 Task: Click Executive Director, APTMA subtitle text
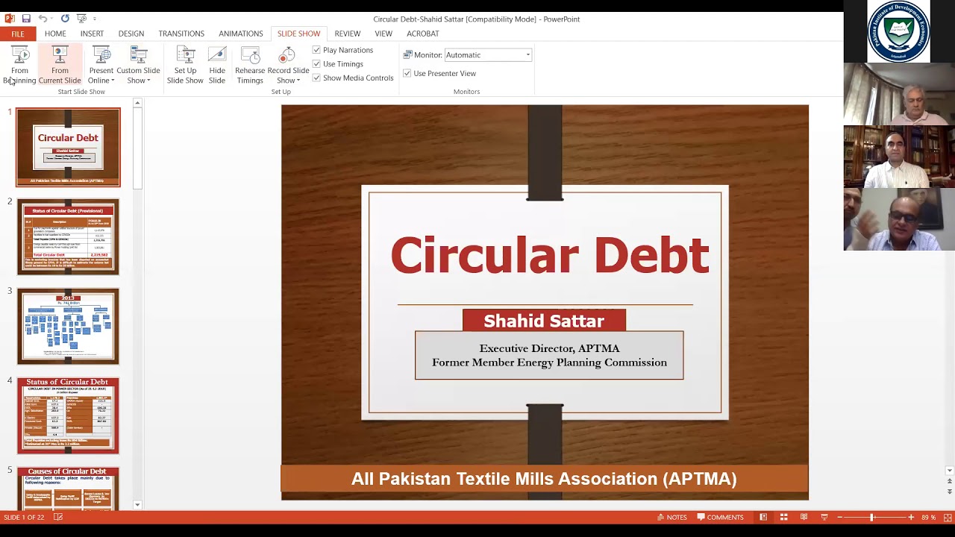(x=549, y=348)
